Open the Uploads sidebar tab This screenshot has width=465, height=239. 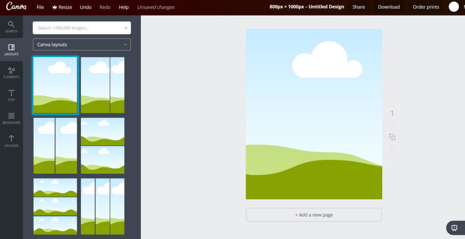[x=11, y=141]
